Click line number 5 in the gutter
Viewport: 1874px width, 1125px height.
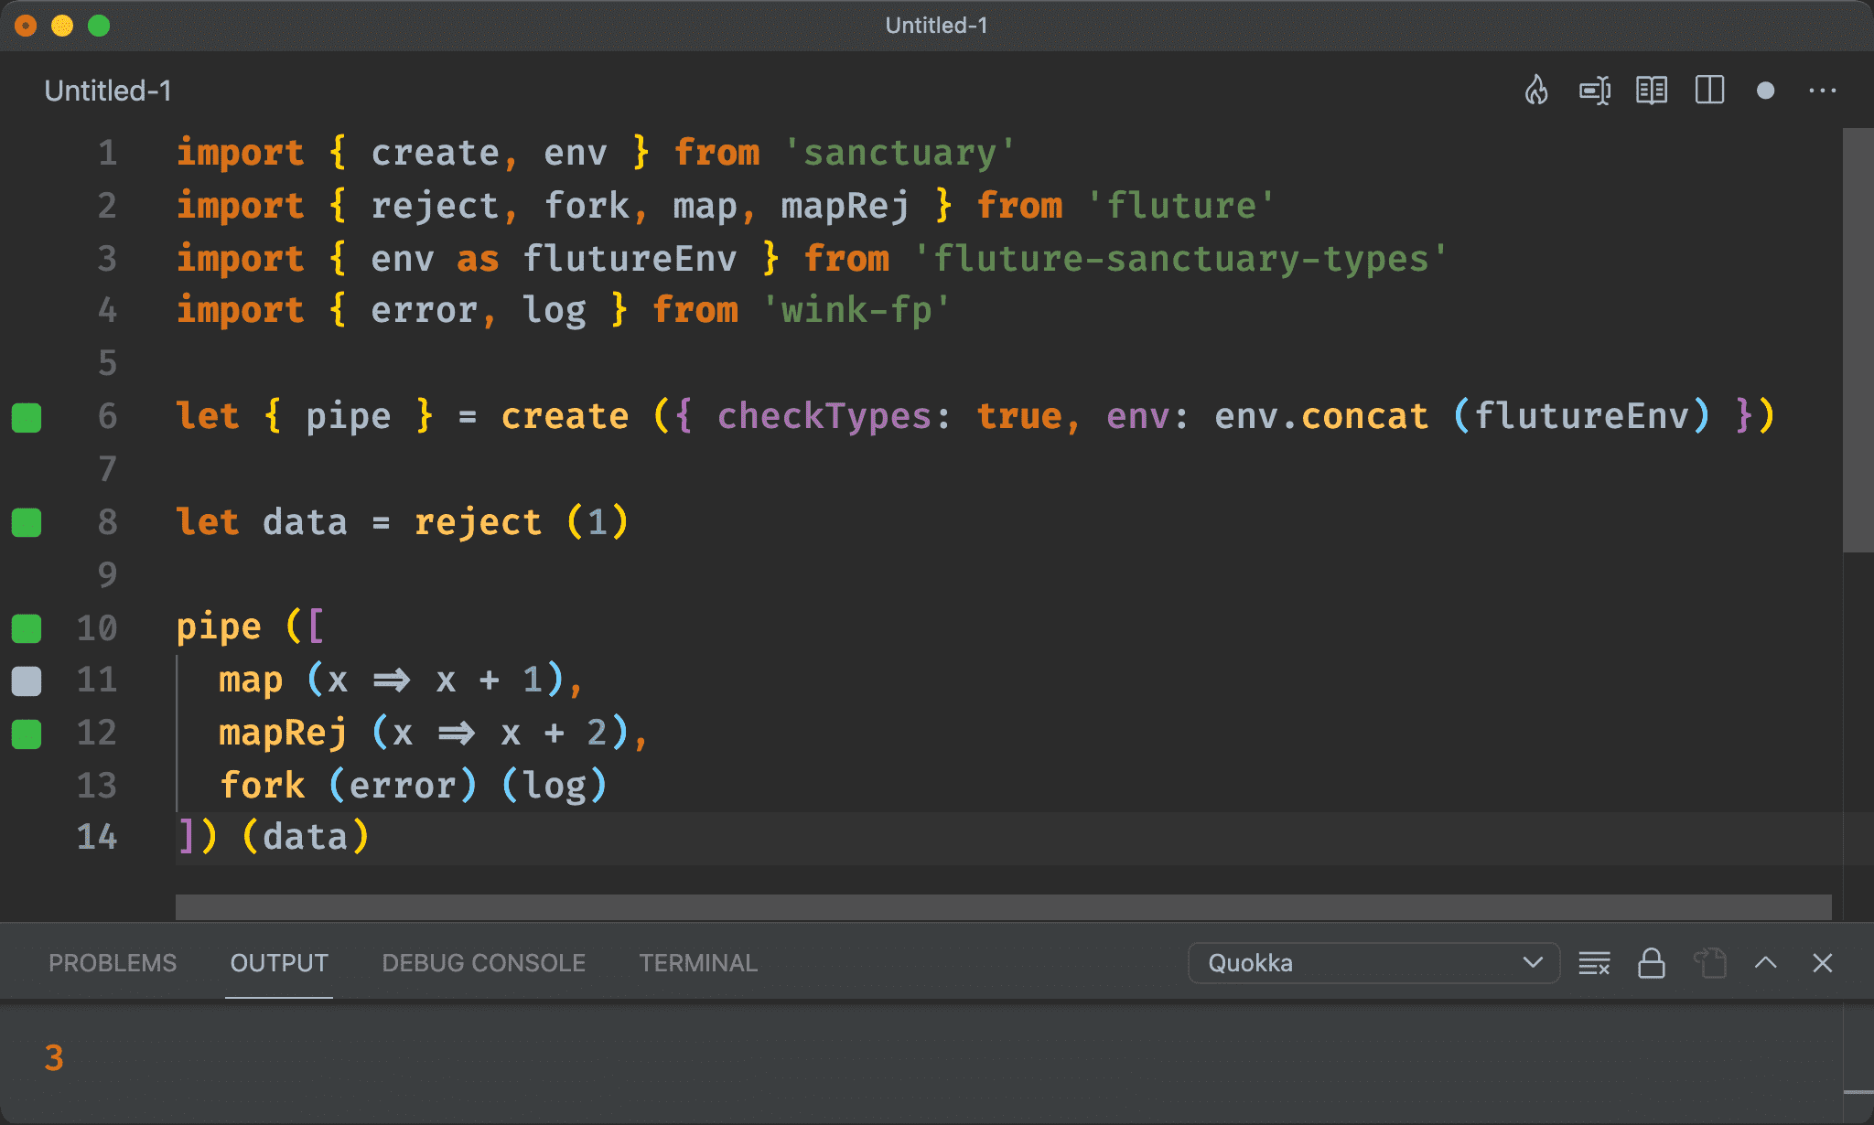[x=108, y=363]
